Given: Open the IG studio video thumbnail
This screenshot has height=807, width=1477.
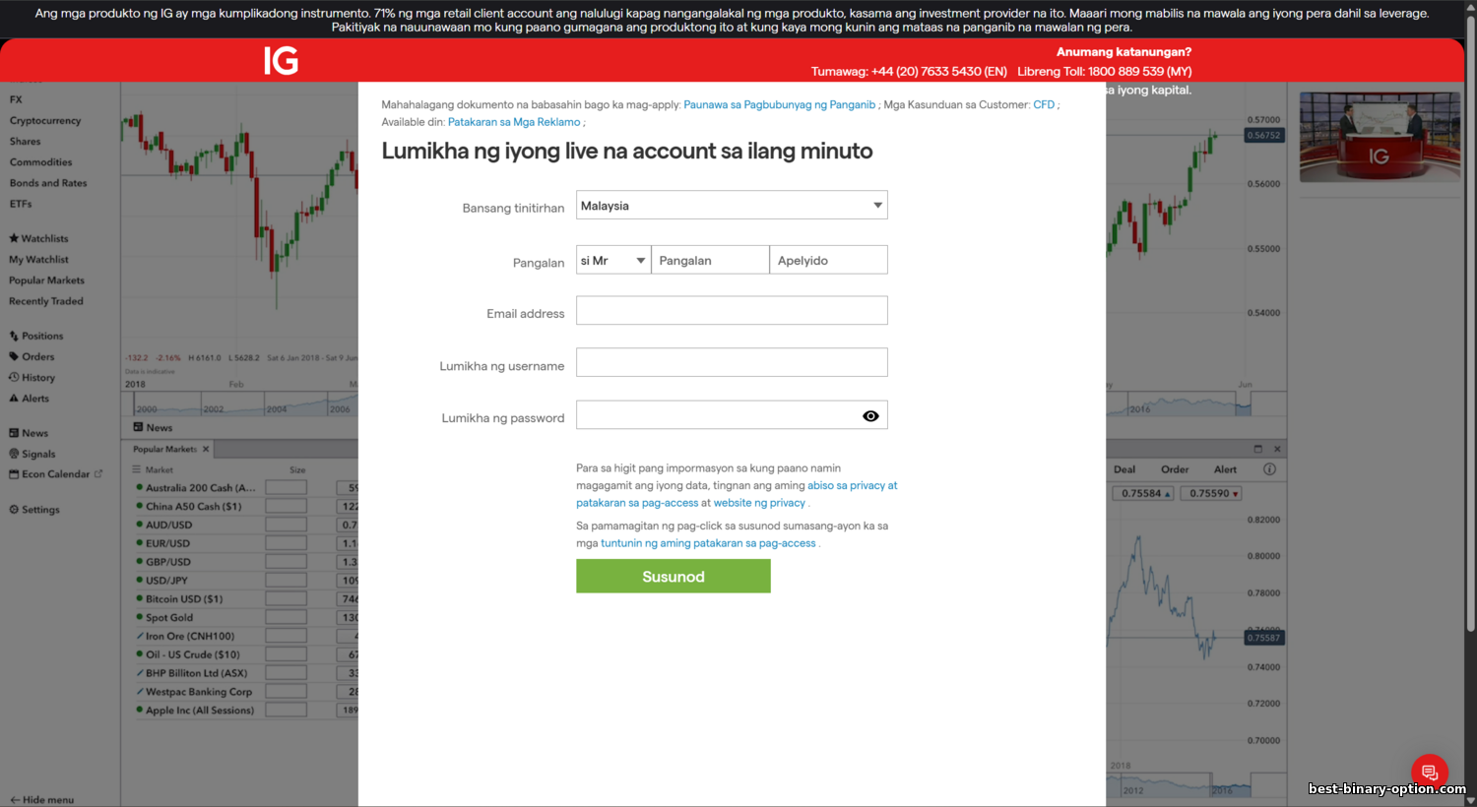Looking at the screenshot, I should coord(1380,138).
